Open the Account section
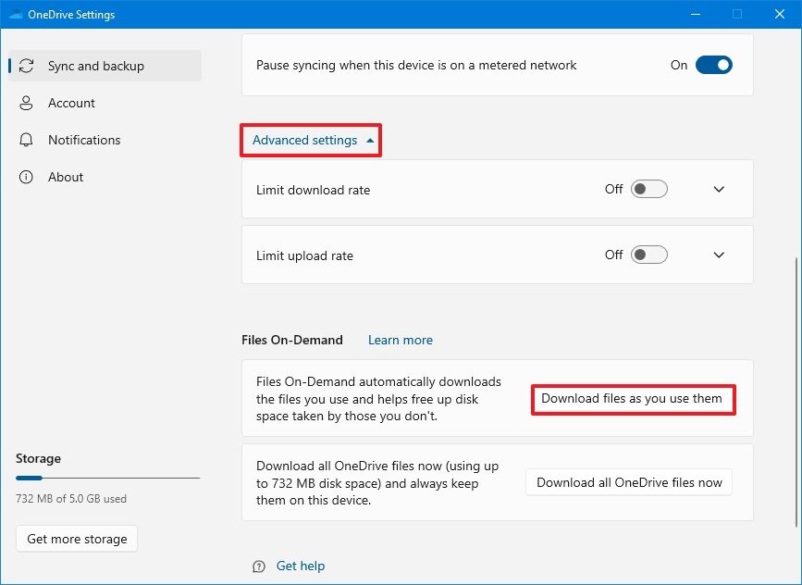The height and width of the screenshot is (585, 802). point(105,103)
